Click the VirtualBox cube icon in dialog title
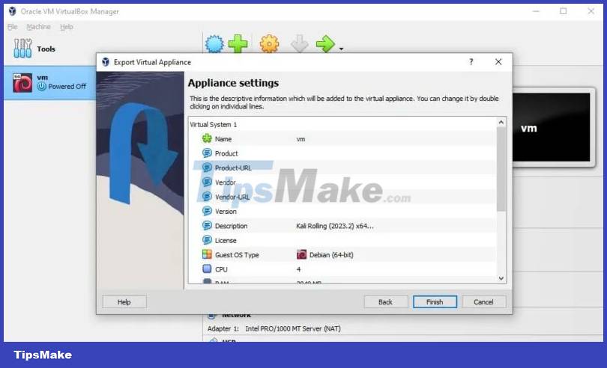 (106, 62)
